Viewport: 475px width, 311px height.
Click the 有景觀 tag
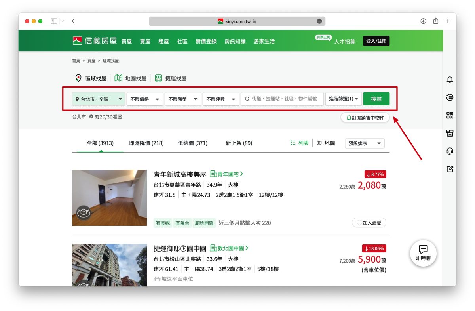coord(163,223)
